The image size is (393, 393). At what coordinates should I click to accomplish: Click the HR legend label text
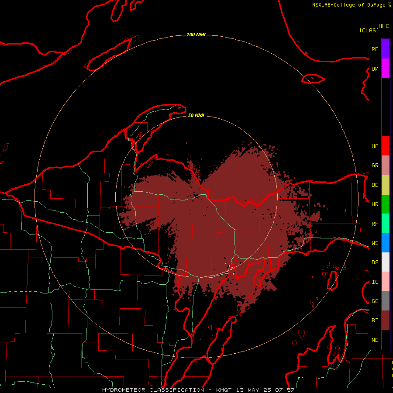(375, 204)
